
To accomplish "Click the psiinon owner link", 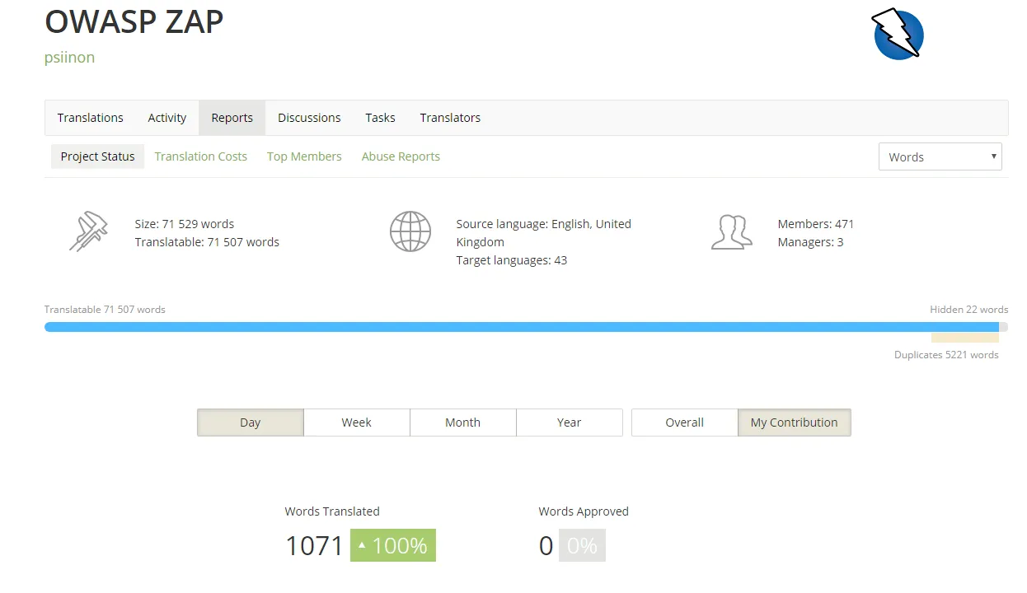I will coord(70,58).
